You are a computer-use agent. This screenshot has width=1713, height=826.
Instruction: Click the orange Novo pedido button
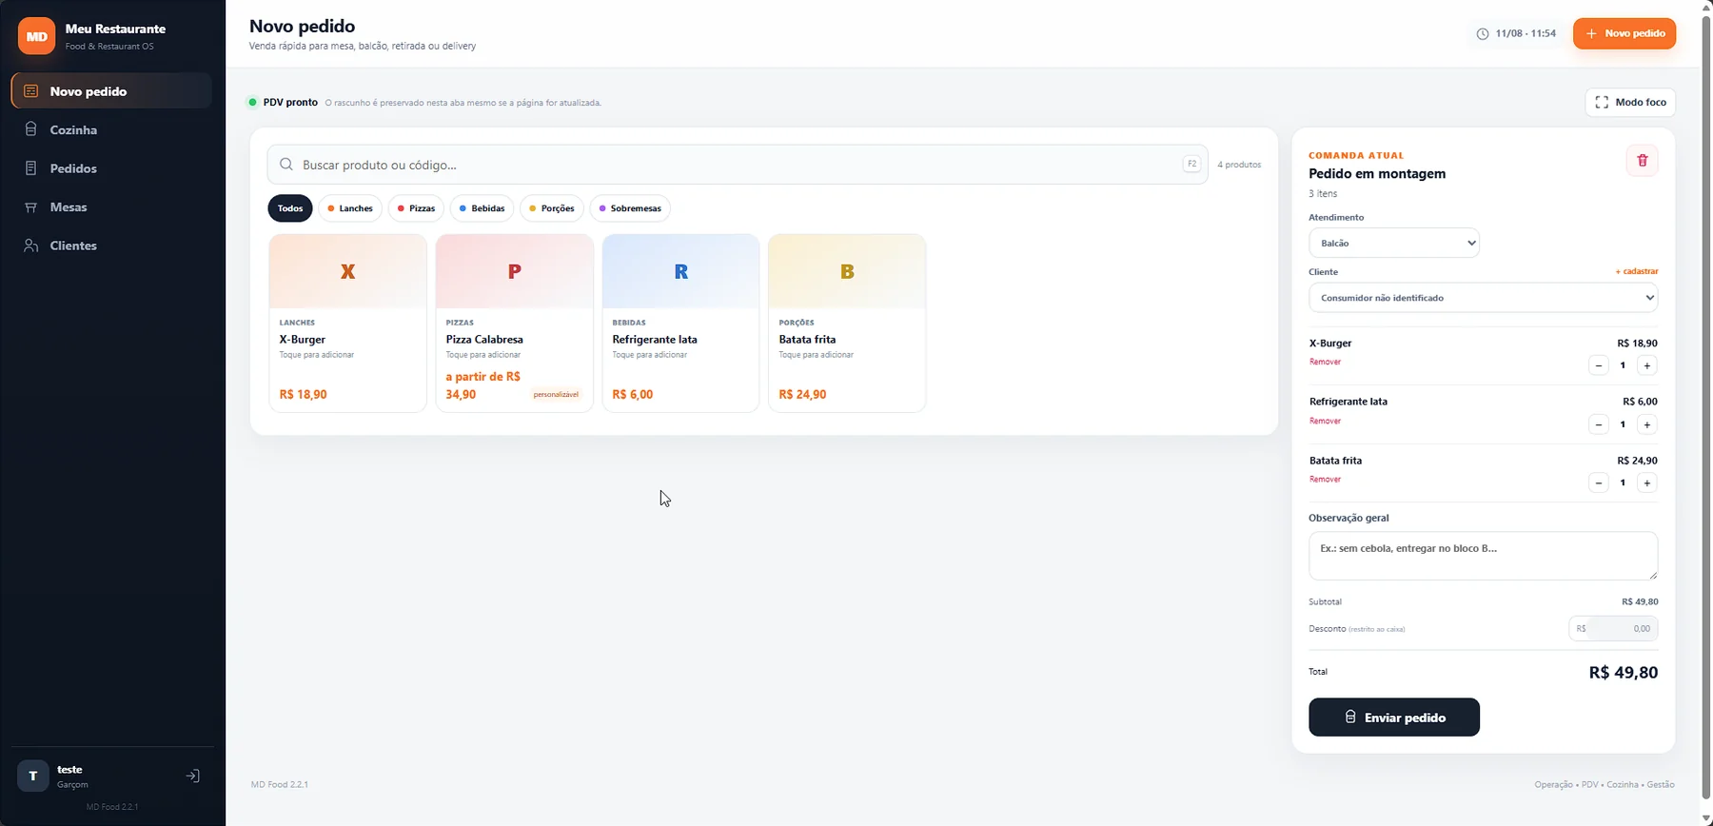[1624, 33]
